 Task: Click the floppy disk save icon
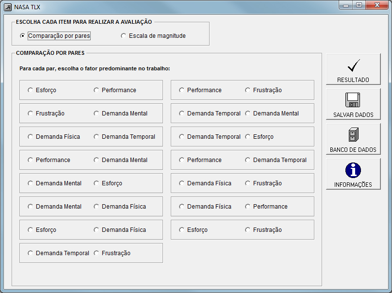pos(353,100)
